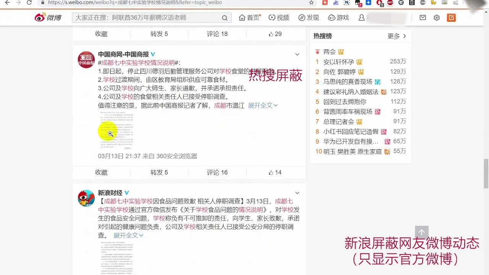489x275 pixels.
Task: Expand 展开全文 in the 中国商报 post
Action: coord(263,105)
